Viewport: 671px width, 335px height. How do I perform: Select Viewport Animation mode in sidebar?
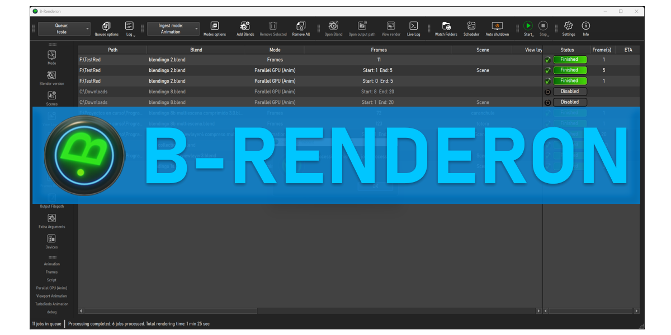pos(51,296)
